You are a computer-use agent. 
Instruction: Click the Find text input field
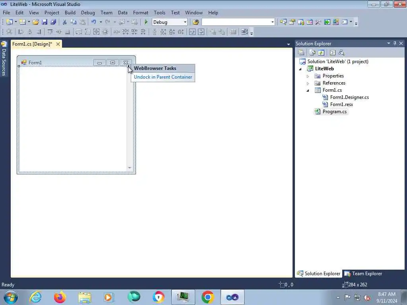[236, 22]
